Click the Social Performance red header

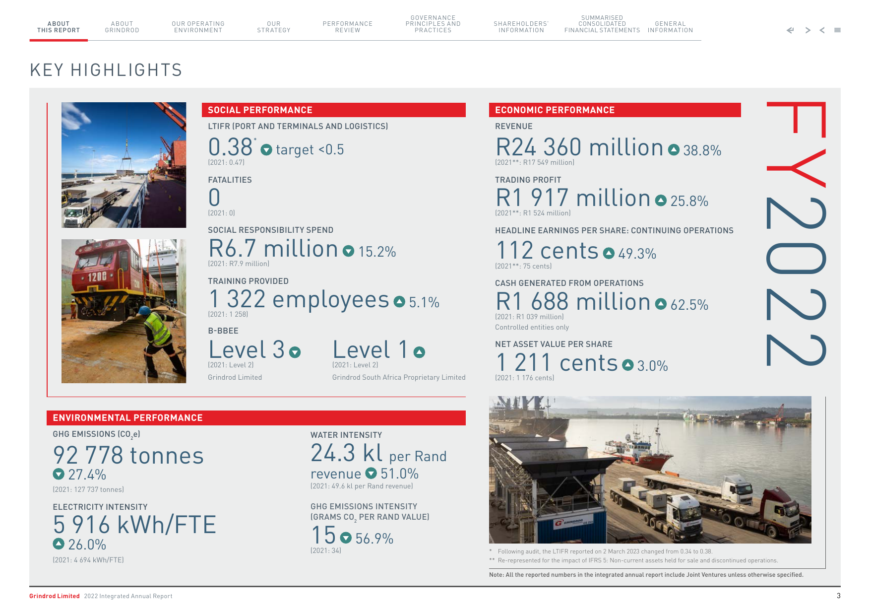pyautogui.click(x=334, y=110)
